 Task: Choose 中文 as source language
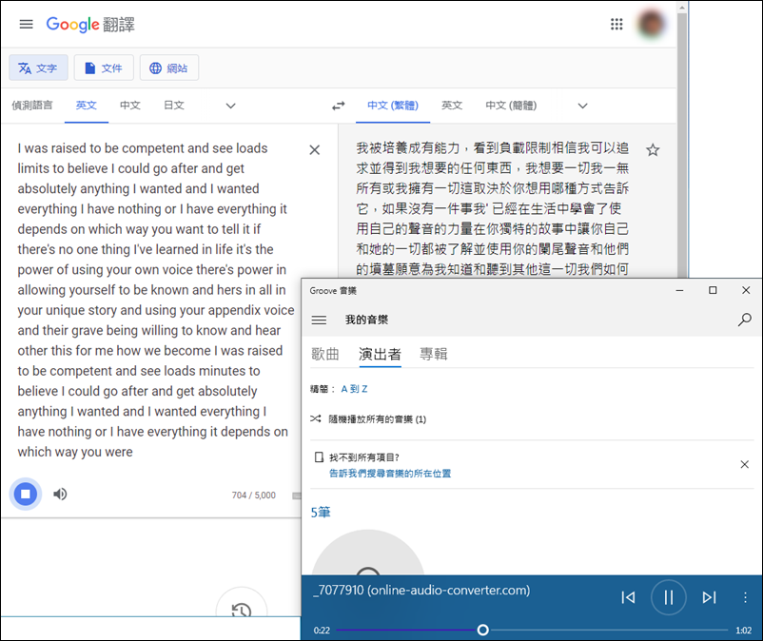click(x=130, y=105)
